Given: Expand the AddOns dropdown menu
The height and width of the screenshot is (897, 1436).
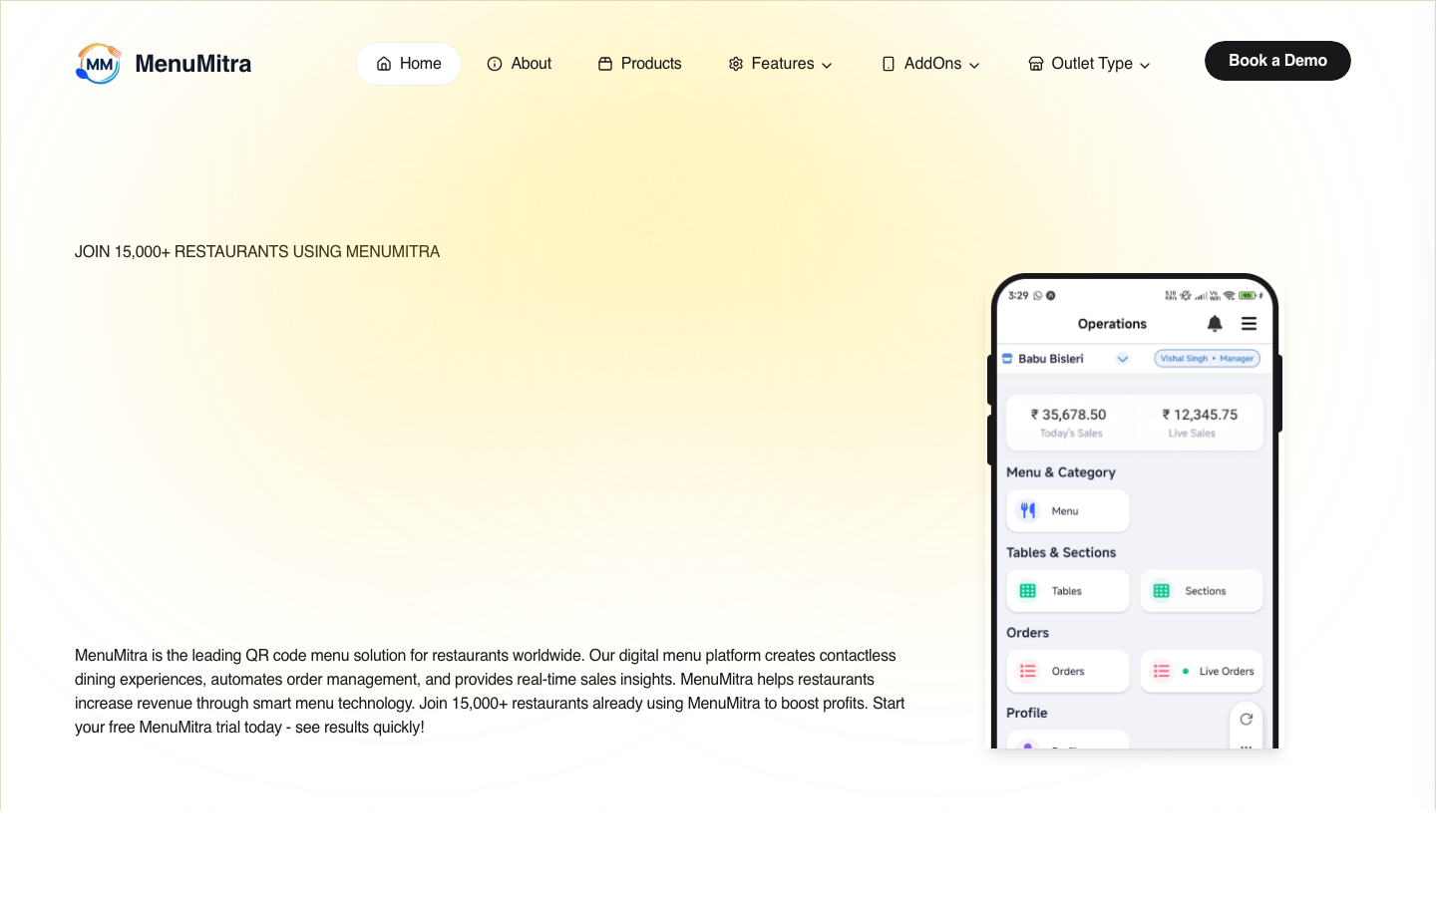Looking at the screenshot, I should tap(930, 64).
